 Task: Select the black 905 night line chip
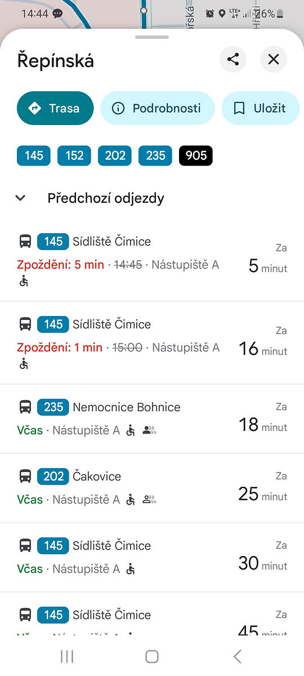pyautogui.click(x=196, y=155)
